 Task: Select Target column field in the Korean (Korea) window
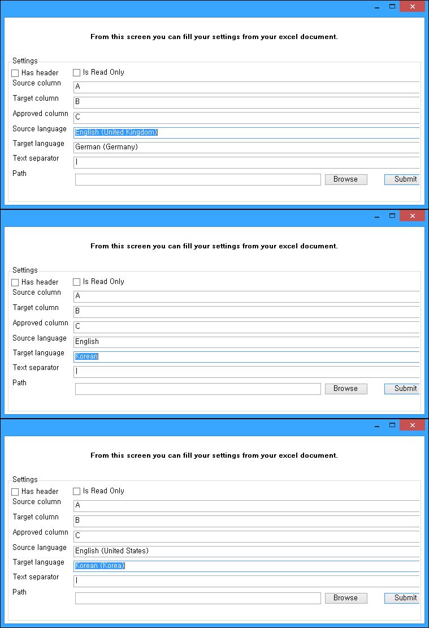click(x=246, y=521)
